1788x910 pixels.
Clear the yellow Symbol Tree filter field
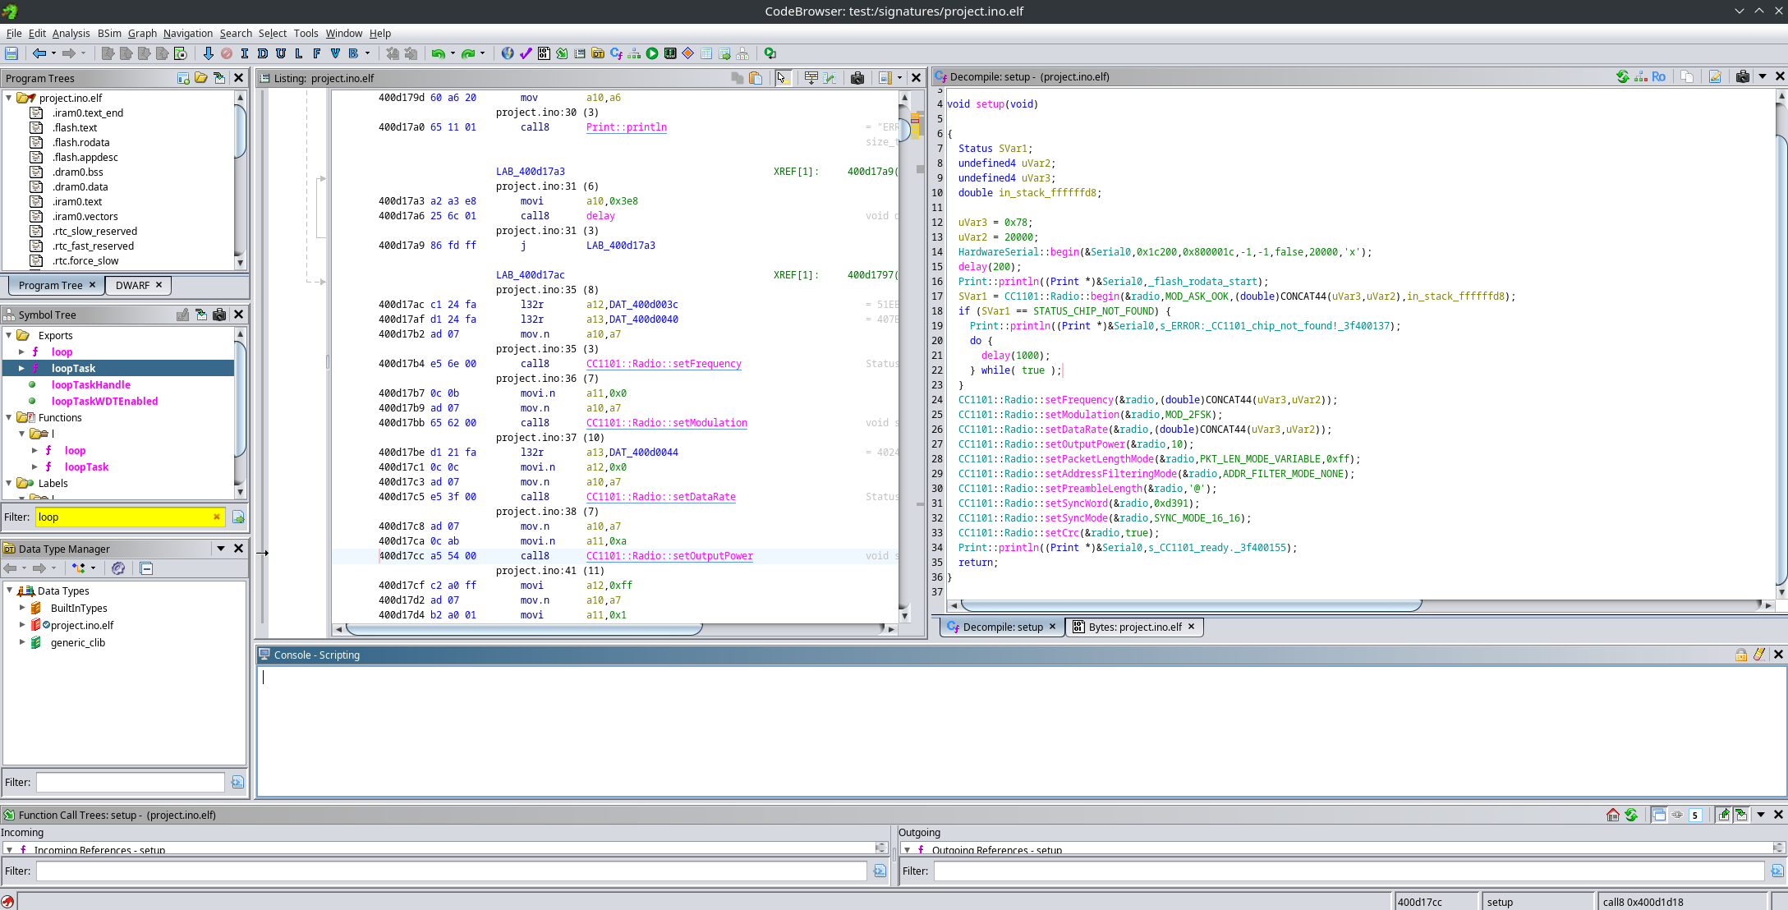coord(216,517)
